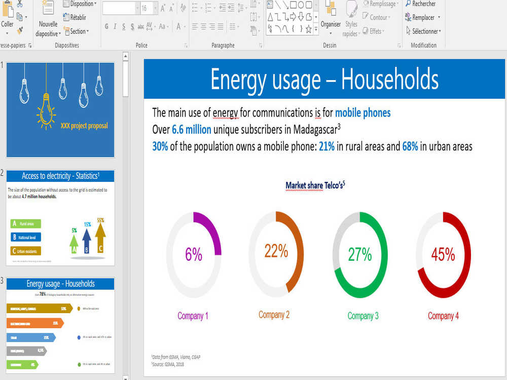Open Paragraphe dialog launcher
The height and width of the screenshot is (380, 507).
261,46
